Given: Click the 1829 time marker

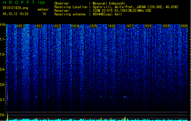Looking at the screenshot, I should point(166,26).
